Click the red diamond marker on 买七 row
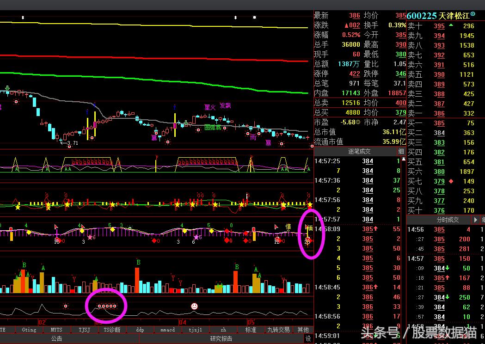Viewport: 485px width, 344px height. click(451, 181)
